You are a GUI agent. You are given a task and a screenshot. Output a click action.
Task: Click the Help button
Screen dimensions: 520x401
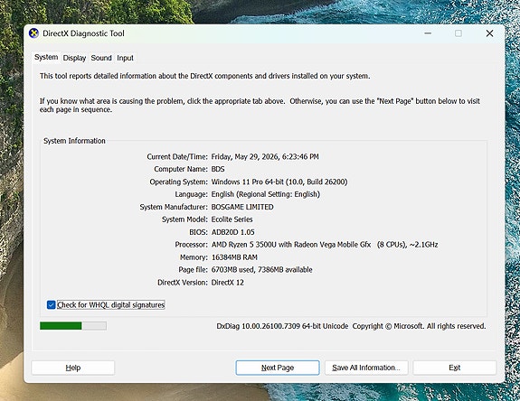coord(73,368)
